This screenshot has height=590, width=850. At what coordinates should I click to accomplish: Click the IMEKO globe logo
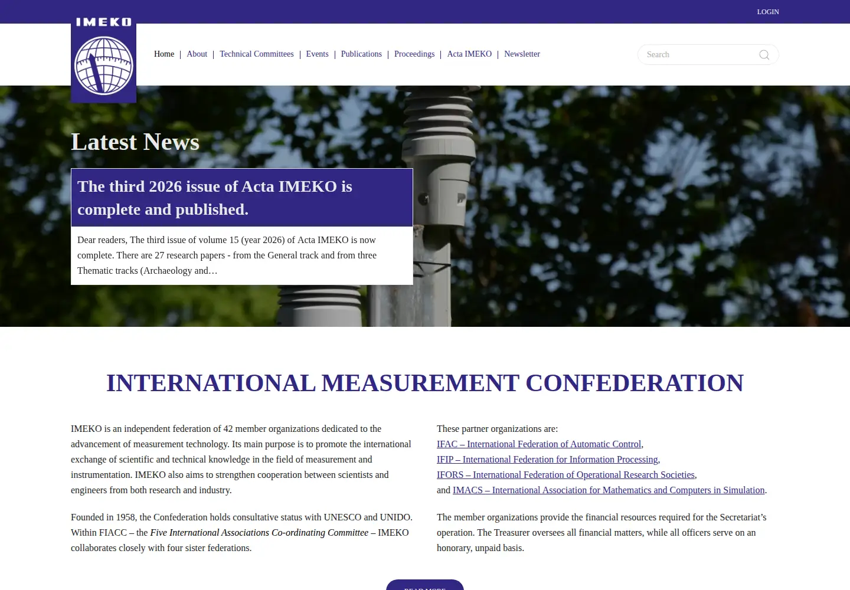pyautogui.click(x=103, y=58)
